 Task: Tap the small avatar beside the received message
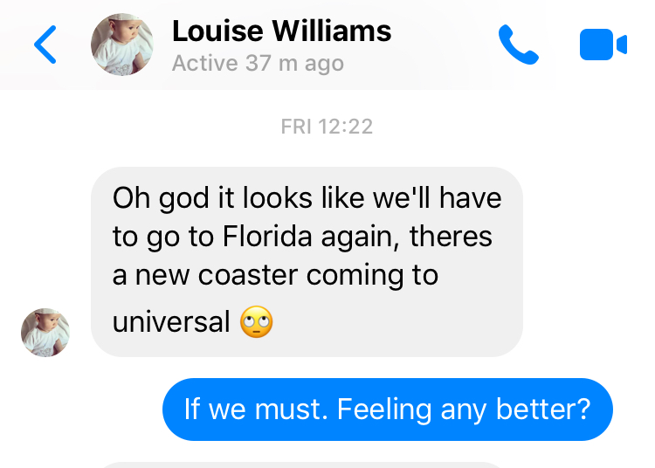pos(45,333)
